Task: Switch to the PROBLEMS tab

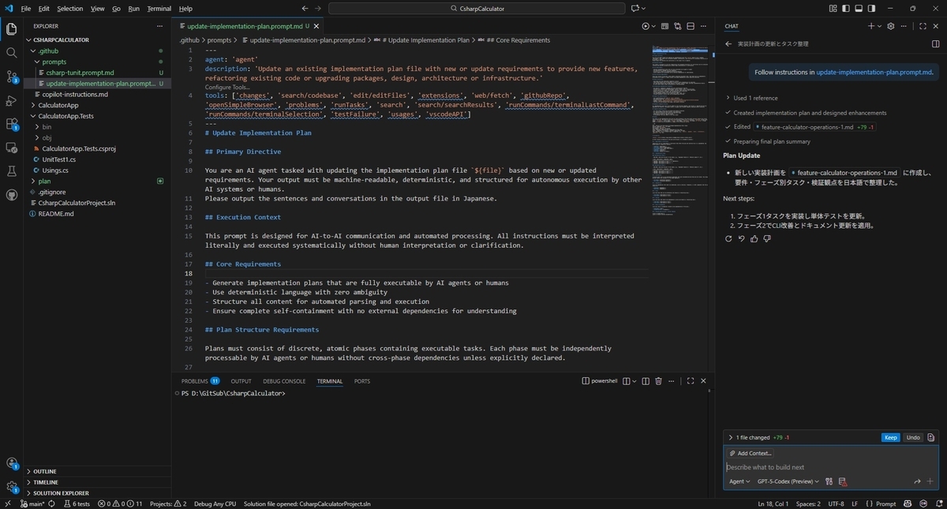Action: click(x=200, y=381)
